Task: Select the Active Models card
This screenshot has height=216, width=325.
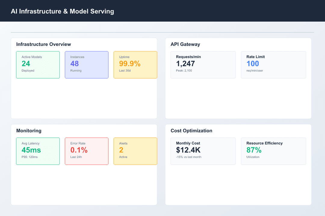Action: coord(38,65)
